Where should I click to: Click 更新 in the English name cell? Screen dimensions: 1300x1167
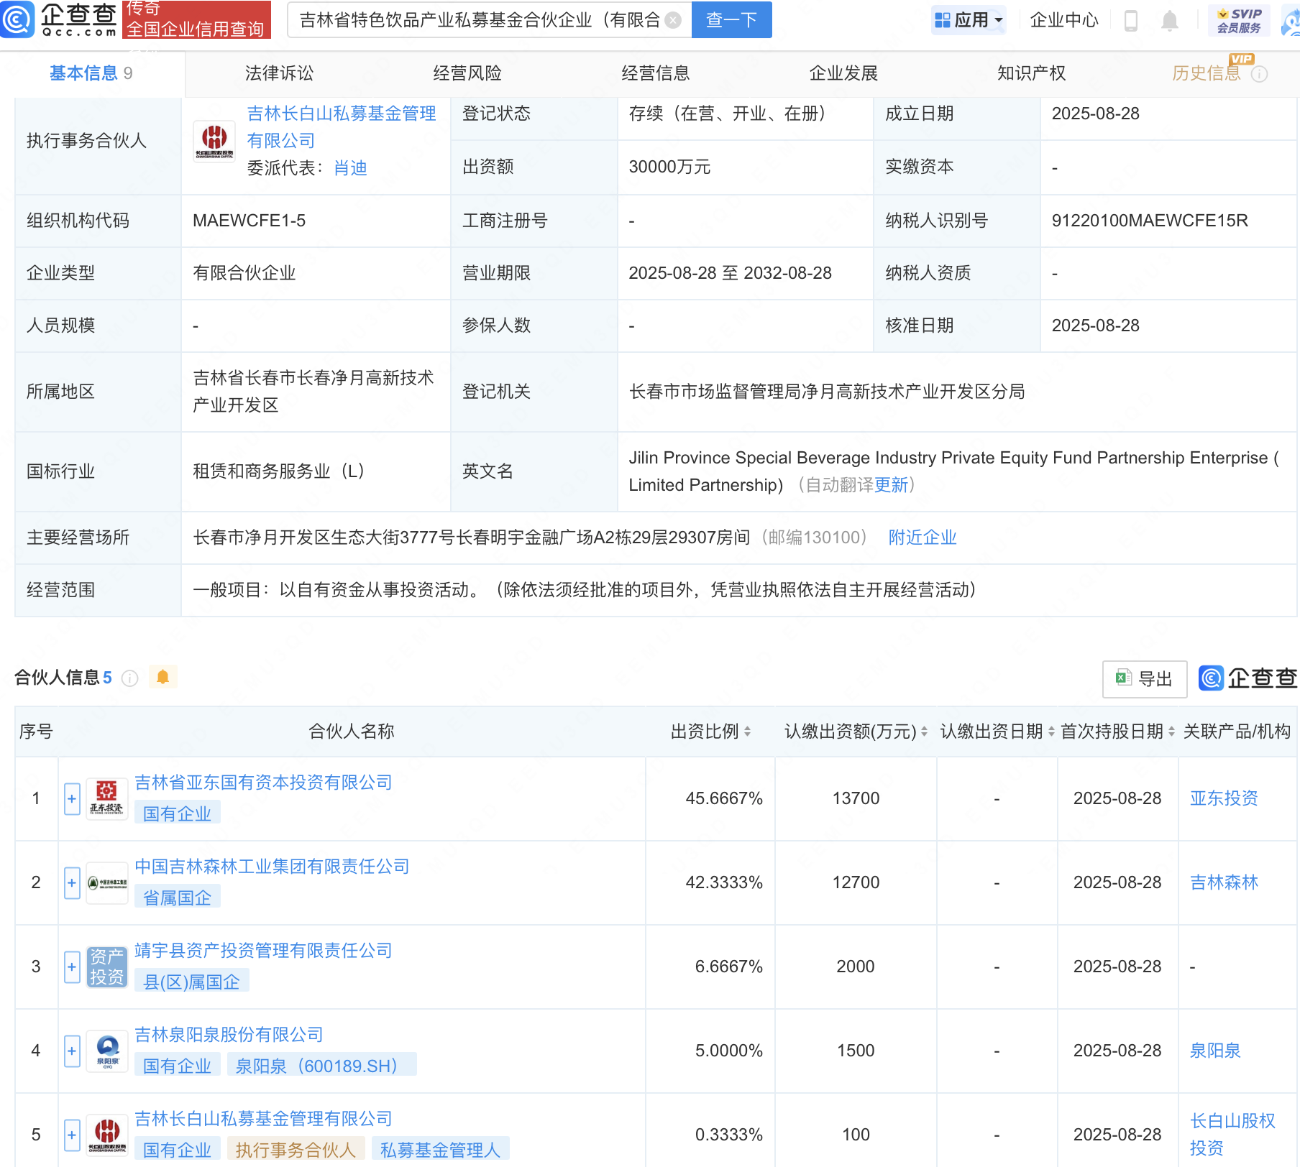click(x=892, y=485)
